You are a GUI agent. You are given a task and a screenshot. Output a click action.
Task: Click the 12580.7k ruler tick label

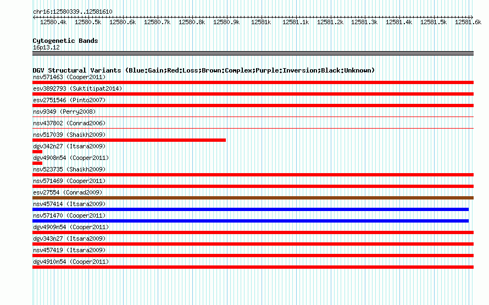tap(157, 23)
